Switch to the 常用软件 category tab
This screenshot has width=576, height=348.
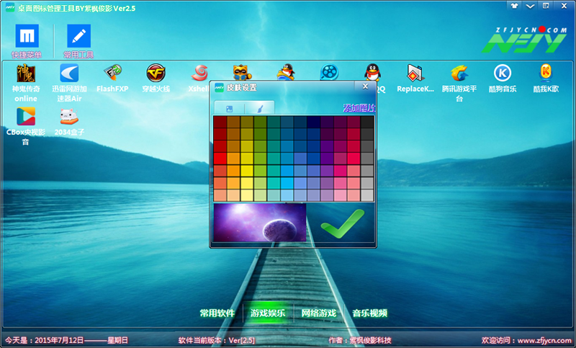[x=217, y=313]
